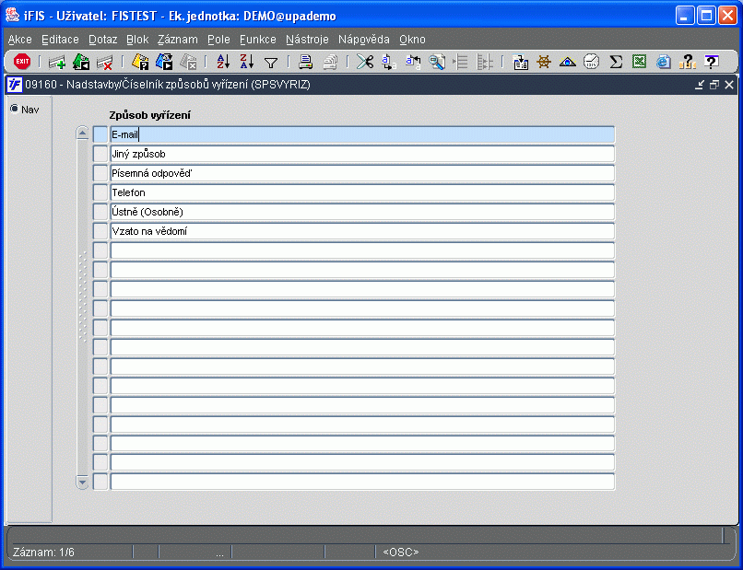
Task: Click the blue lamp triangle icon
Action: [x=567, y=62]
